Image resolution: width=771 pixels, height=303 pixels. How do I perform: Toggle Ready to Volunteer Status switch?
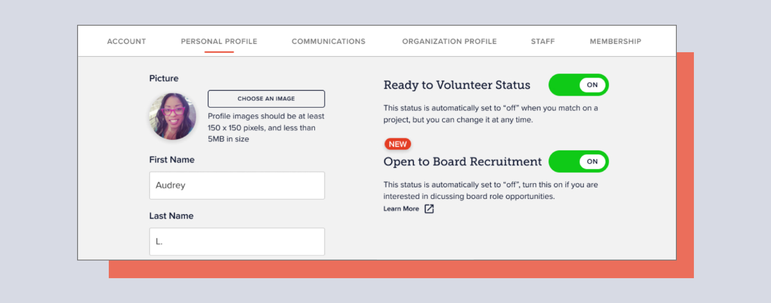point(578,85)
